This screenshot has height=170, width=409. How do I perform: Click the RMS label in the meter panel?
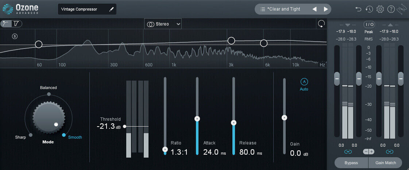pyautogui.click(x=369, y=39)
